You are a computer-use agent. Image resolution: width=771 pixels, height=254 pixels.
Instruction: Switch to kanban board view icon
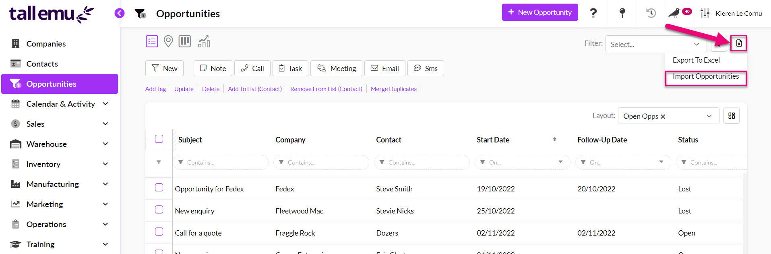(185, 41)
